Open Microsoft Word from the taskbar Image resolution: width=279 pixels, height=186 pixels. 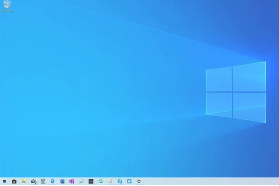click(62, 181)
